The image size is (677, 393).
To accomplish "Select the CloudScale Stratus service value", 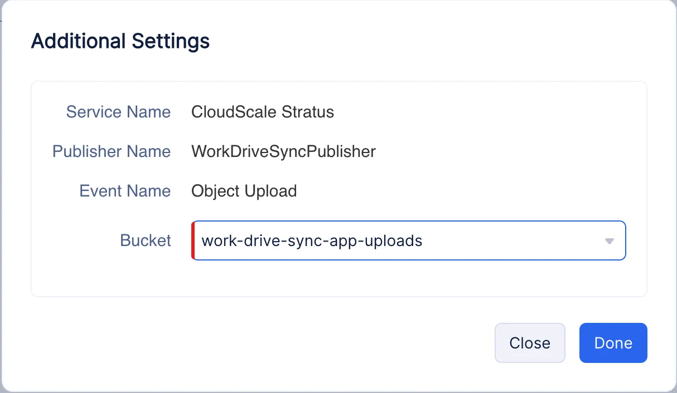I will pos(263,112).
